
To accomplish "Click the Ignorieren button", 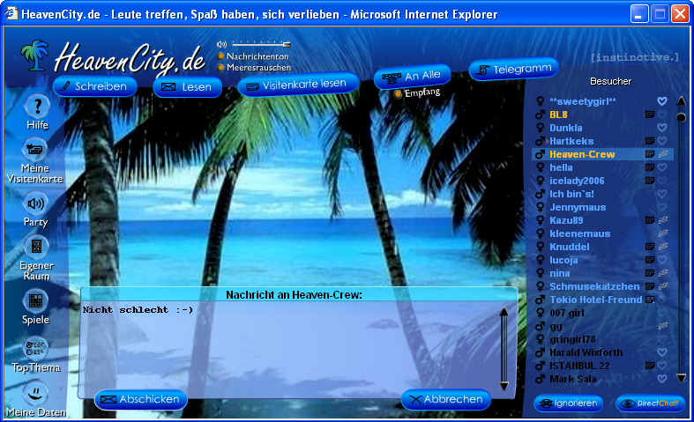I will click(x=568, y=403).
